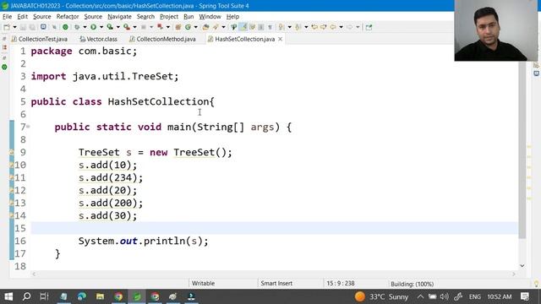541x304 pixels.
Task: Click the External Tools run icon
Action: point(127,27)
